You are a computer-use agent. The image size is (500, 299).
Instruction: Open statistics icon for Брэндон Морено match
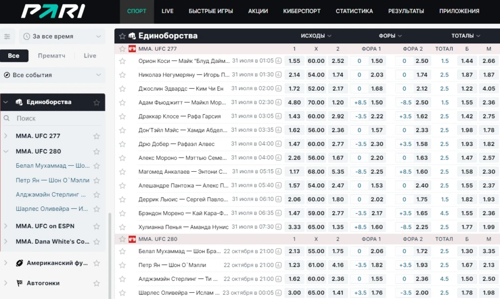click(x=278, y=213)
